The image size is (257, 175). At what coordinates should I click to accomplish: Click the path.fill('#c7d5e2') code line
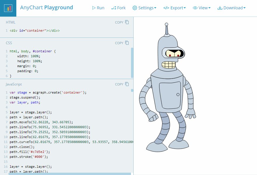[30, 152]
